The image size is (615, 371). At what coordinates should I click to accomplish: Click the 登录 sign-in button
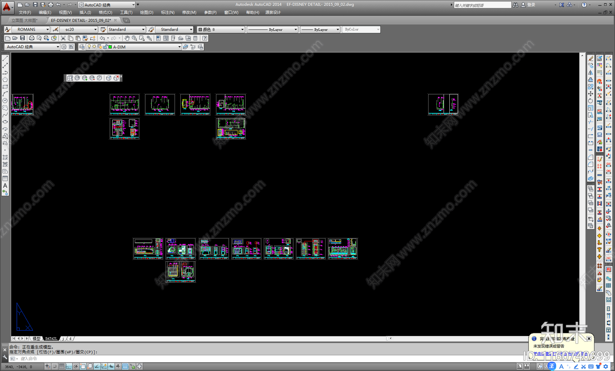pyautogui.click(x=531, y=5)
